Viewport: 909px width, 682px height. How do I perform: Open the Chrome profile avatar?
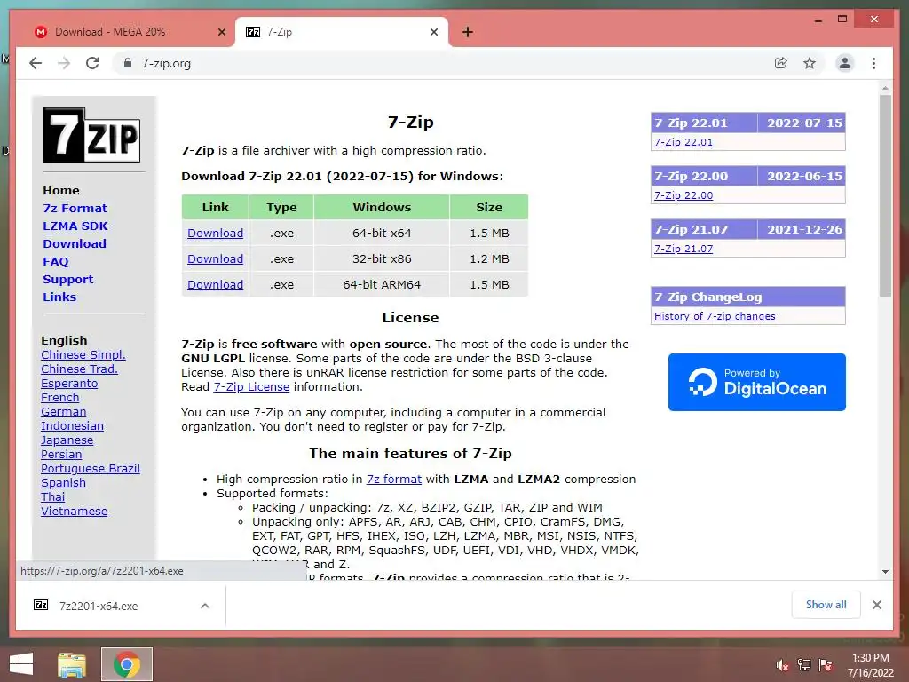845,63
